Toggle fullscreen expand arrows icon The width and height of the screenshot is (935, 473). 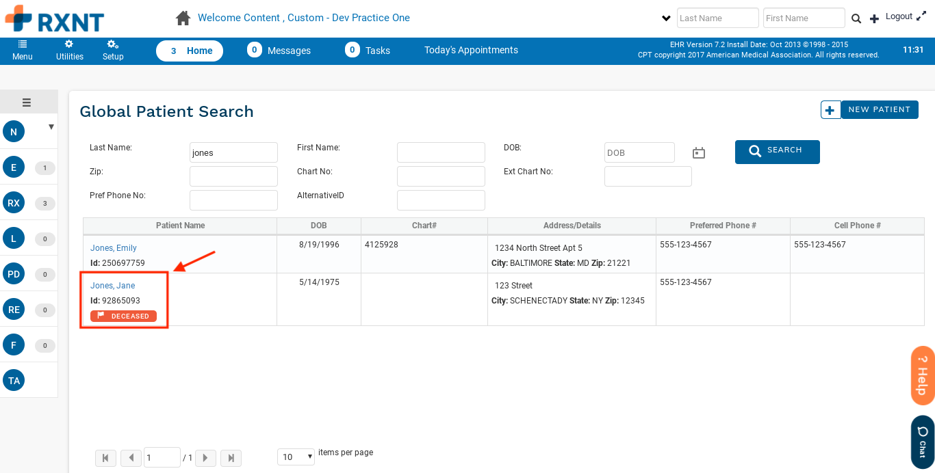(x=921, y=16)
